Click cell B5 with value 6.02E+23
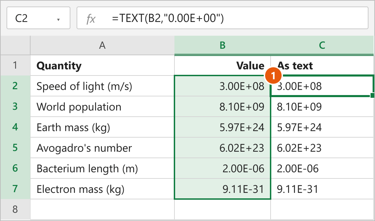The image size is (375, 221). point(223,148)
